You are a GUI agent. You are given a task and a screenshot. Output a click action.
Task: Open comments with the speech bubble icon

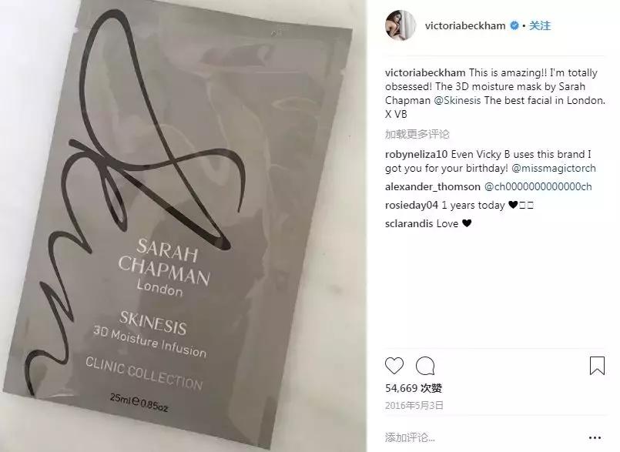425,366
